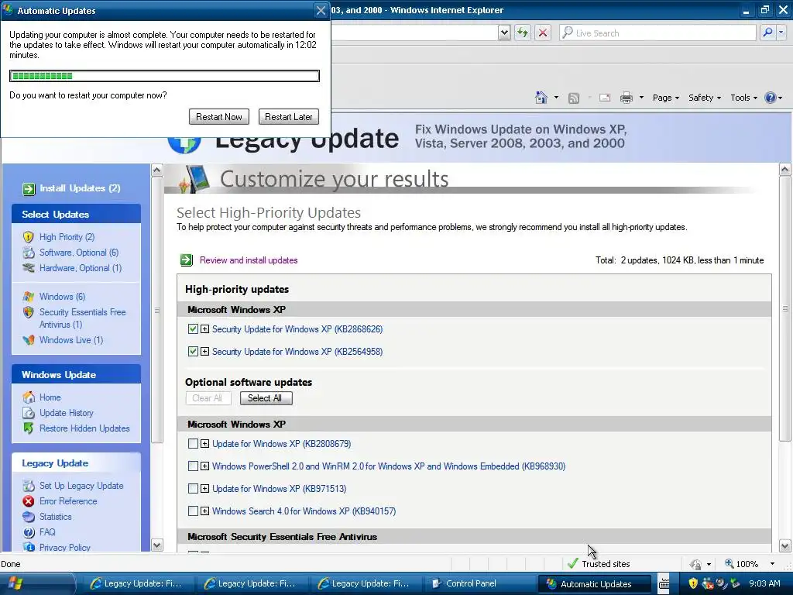Click the Print toolbar icon
The height and width of the screenshot is (595, 793).
coord(626,98)
